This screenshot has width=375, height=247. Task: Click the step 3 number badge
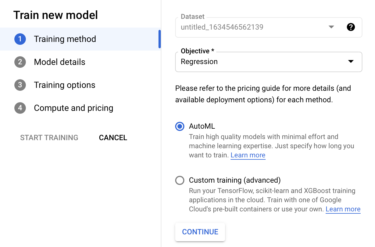[x=20, y=85]
